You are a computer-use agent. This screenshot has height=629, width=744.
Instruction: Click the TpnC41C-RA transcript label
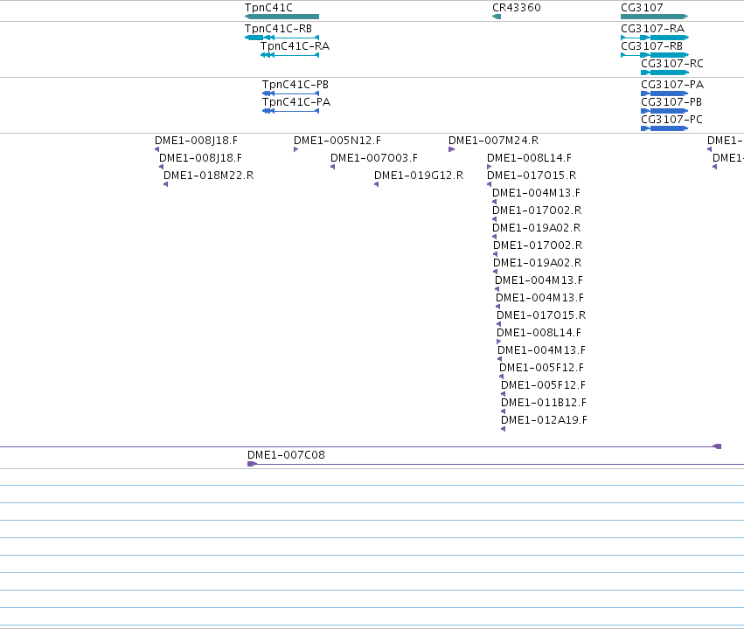pos(295,46)
